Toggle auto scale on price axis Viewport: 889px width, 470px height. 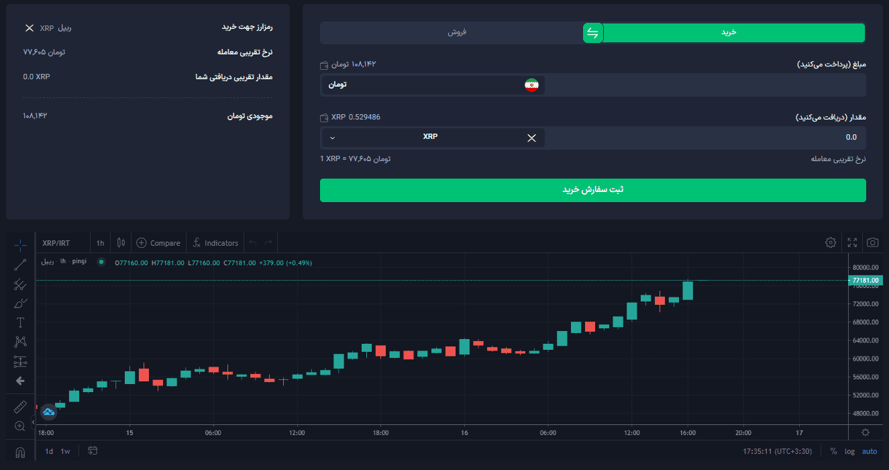tap(870, 451)
